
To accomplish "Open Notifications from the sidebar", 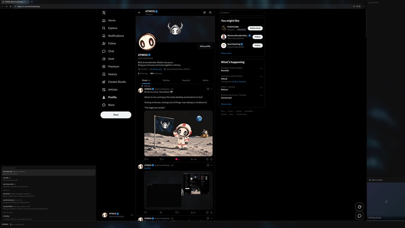I will pyautogui.click(x=113, y=36).
